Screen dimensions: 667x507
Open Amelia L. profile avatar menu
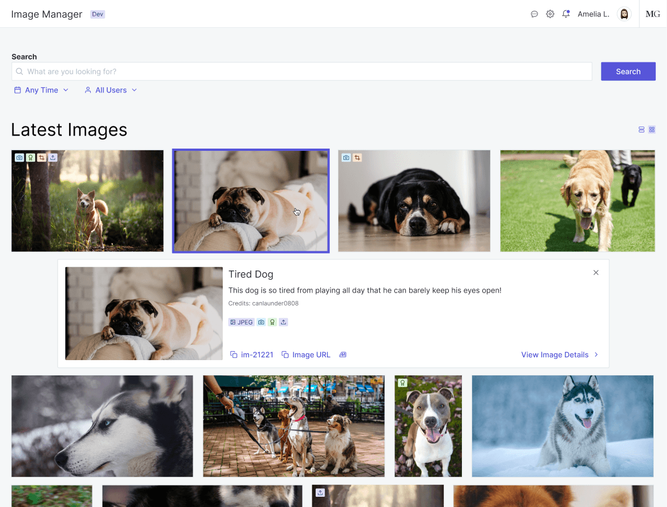(x=624, y=14)
